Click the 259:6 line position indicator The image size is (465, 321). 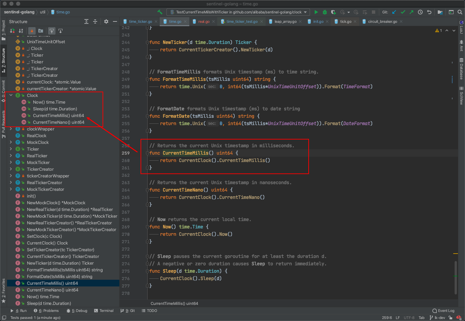[x=387, y=318]
